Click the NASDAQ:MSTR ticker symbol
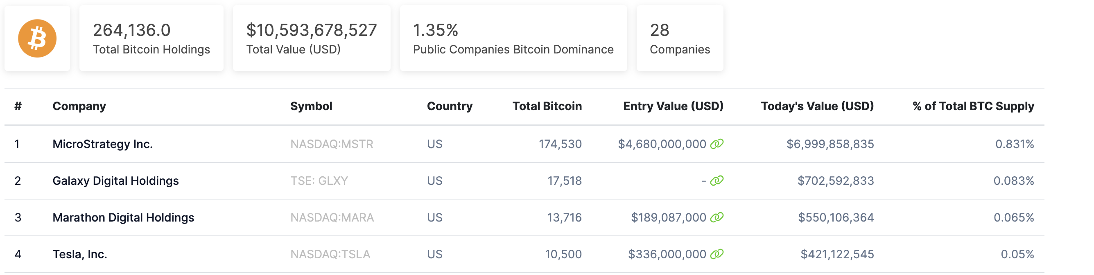 (332, 144)
